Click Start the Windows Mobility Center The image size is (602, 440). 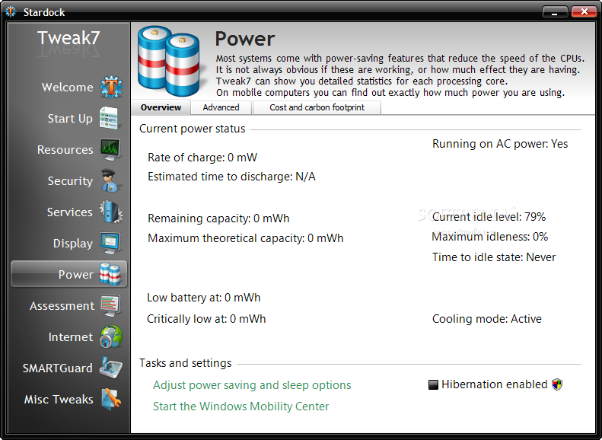pyautogui.click(x=240, y=407)
